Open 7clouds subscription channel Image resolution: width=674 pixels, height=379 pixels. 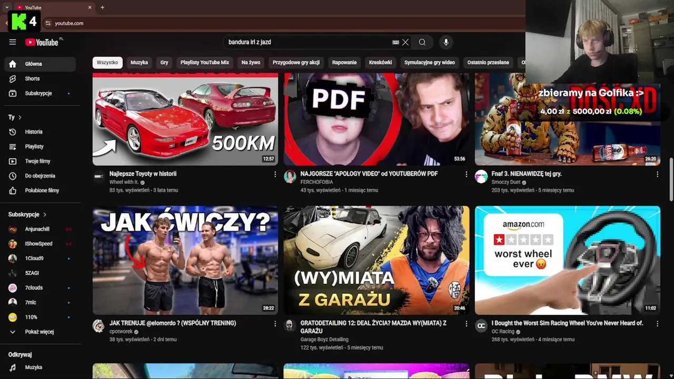(40, 288)
